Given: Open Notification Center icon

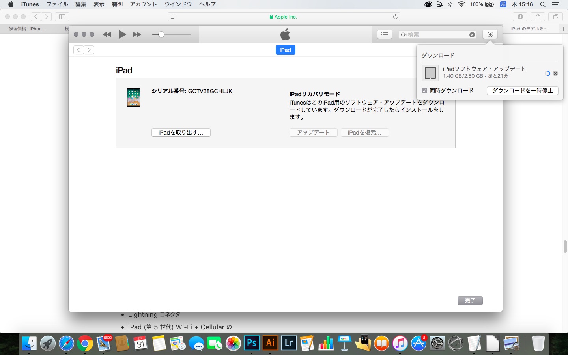Looking at the screenshot, I should click(x=556, y=4).
